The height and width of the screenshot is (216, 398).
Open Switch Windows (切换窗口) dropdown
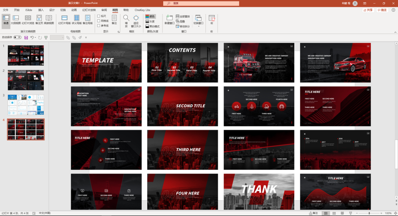199,20
